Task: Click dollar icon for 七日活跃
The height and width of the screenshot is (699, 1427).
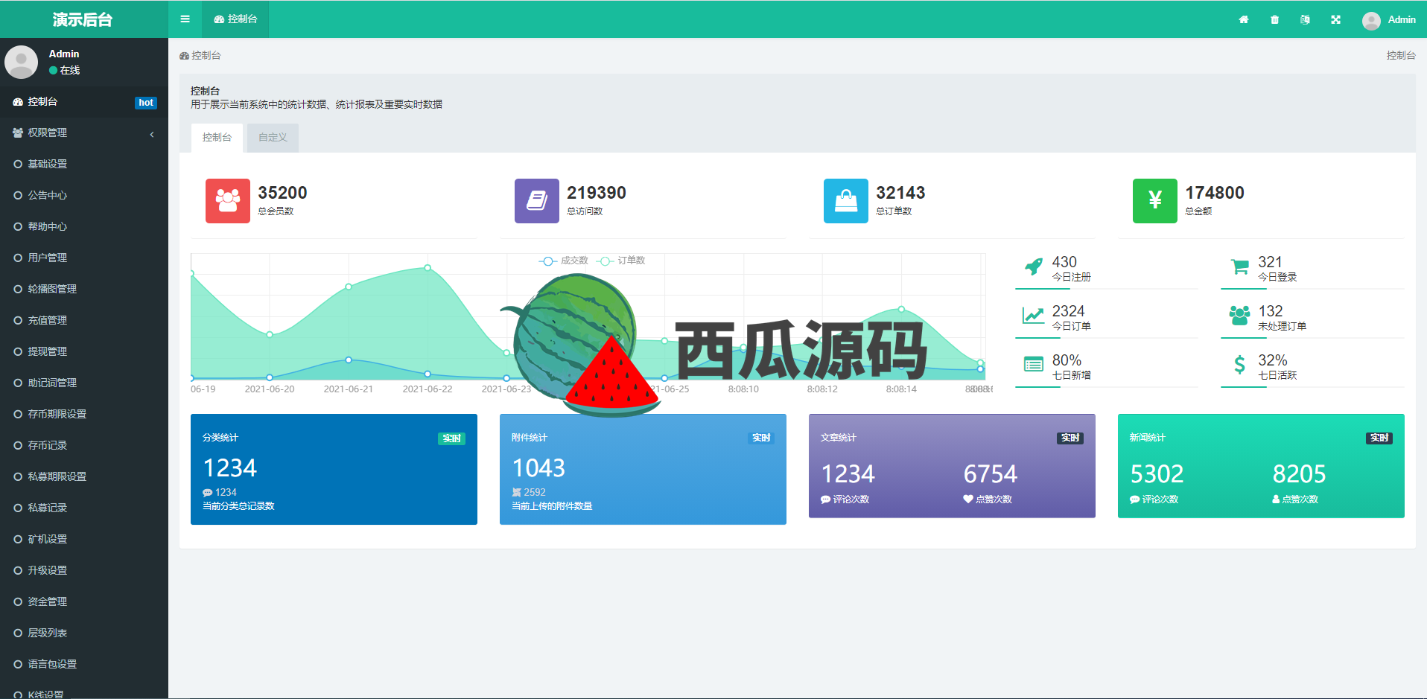Action: click(1239, 365)
